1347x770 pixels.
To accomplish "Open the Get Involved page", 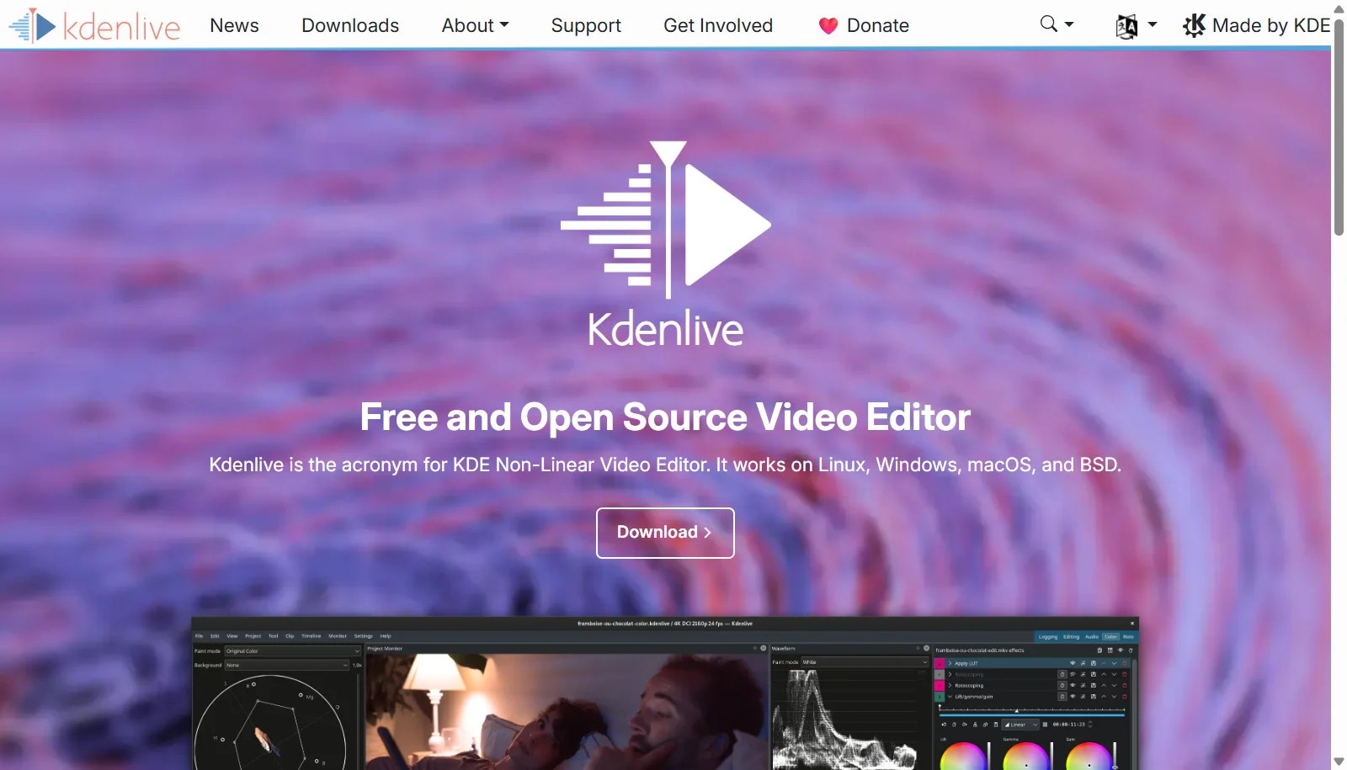I will [x=718, y=25].
